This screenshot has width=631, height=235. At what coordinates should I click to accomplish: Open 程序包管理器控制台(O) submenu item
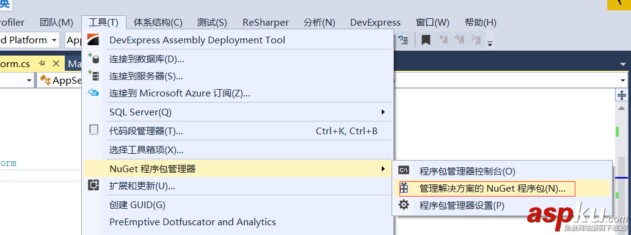click(x=502, y=171)
